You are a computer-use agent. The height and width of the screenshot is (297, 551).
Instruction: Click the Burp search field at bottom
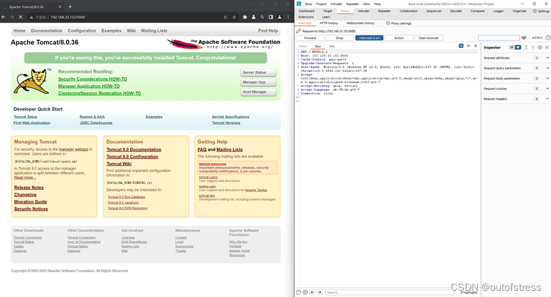[x=390, y=292]
